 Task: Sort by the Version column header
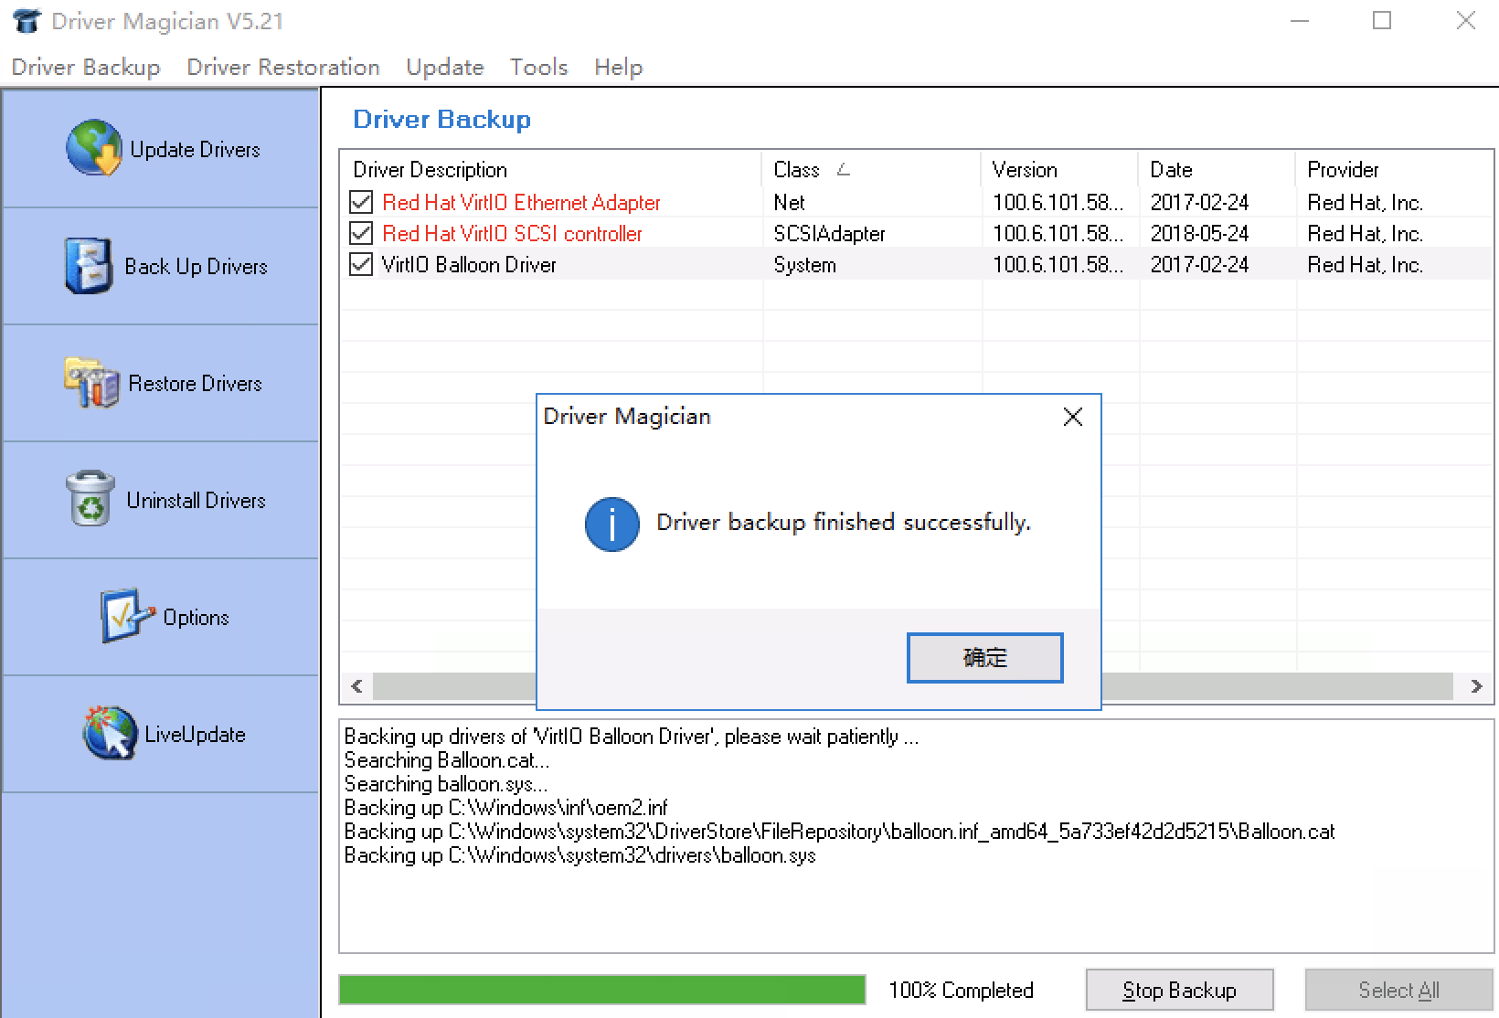click(1060, 169)
